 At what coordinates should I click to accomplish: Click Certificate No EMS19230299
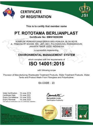point(46,37)
